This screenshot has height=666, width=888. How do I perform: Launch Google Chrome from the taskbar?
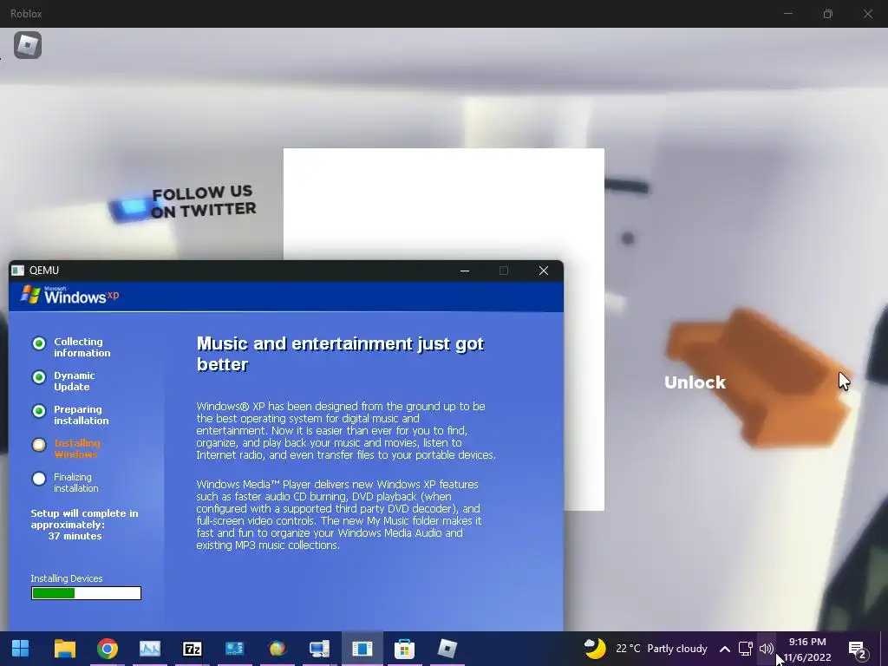[x=107, y=649]
